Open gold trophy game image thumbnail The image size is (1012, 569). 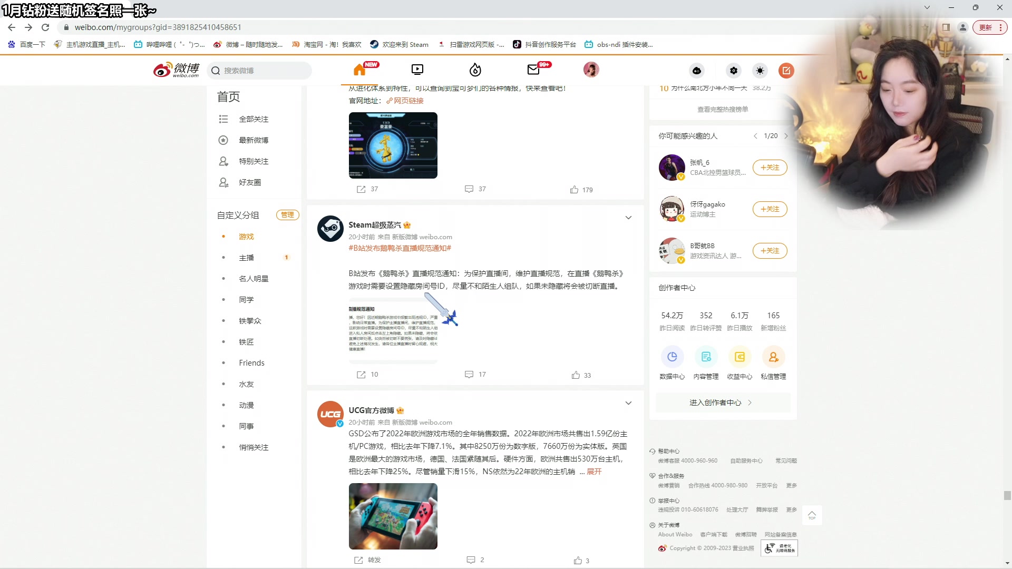tap(393, 145)
